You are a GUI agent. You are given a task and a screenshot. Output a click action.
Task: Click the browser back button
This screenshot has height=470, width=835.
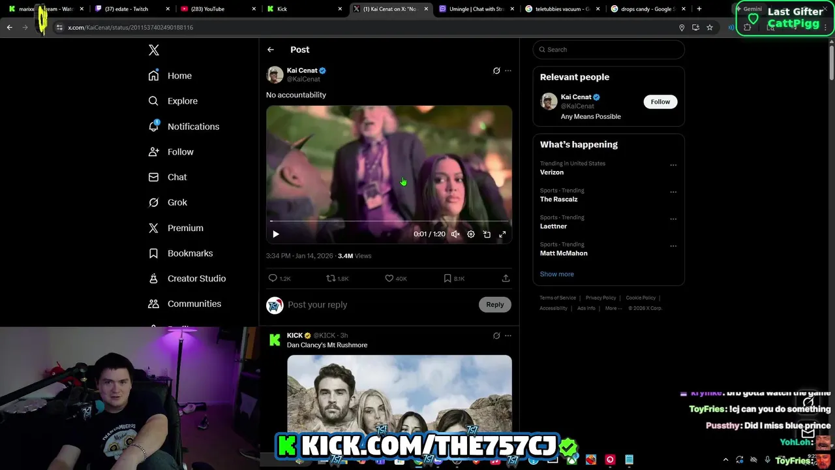[10, 27]
